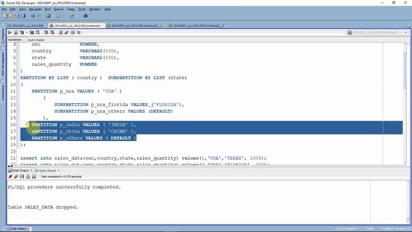The width and height of the screenshot is (412, 232).
Task: Click the Save icon in main toolbar
Action: click(x=17, y=16)
